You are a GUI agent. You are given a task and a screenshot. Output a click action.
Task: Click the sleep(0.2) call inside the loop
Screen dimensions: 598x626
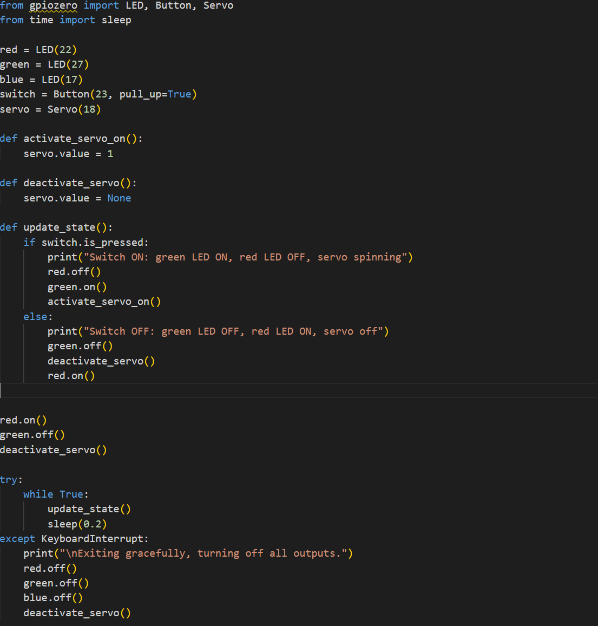(x=77, y=524)
